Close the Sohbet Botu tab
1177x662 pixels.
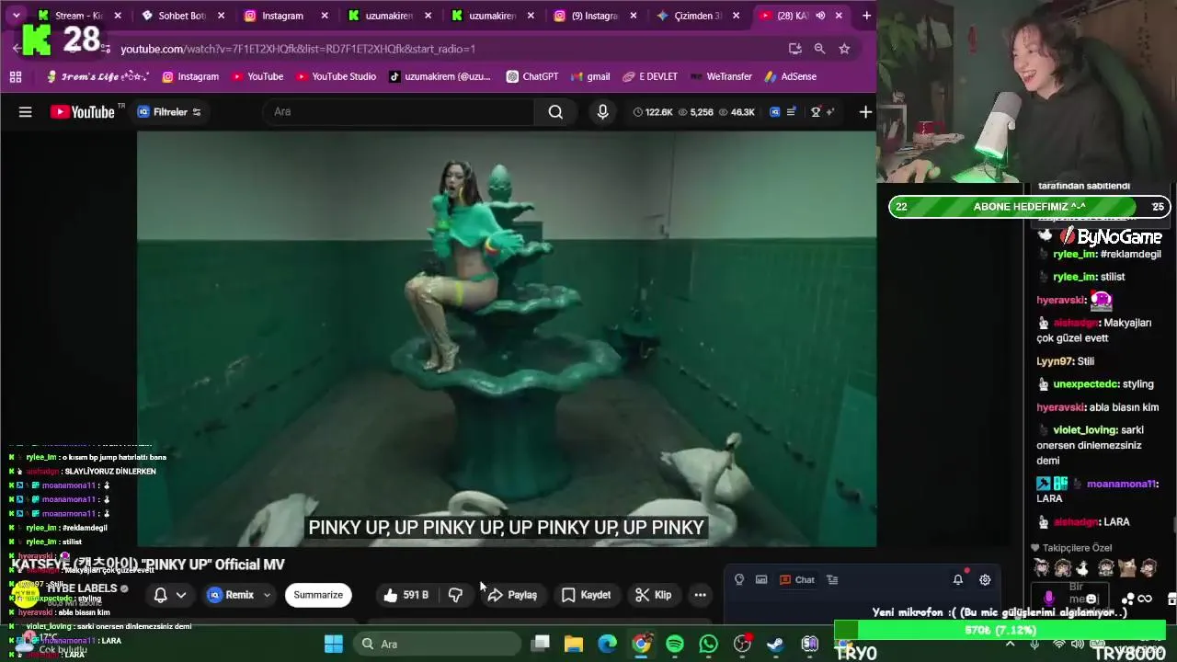(x=221, y=16)
